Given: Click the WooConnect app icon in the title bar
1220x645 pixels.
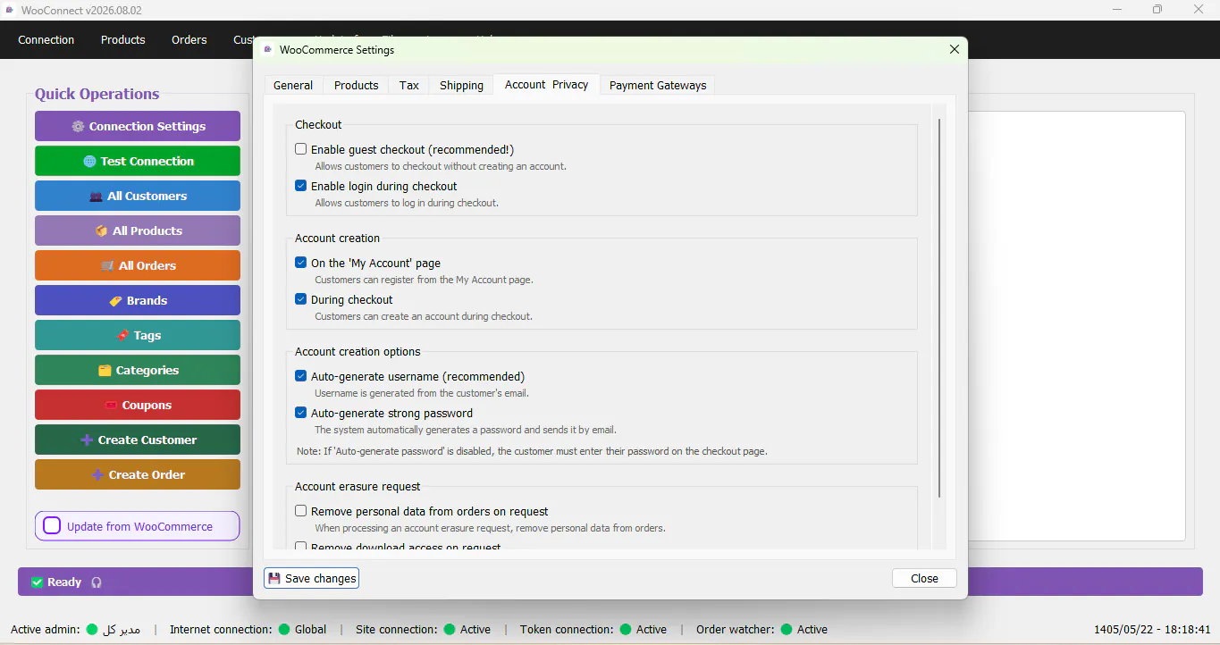Looking at the screenshot, I should [x=9, y=10].
